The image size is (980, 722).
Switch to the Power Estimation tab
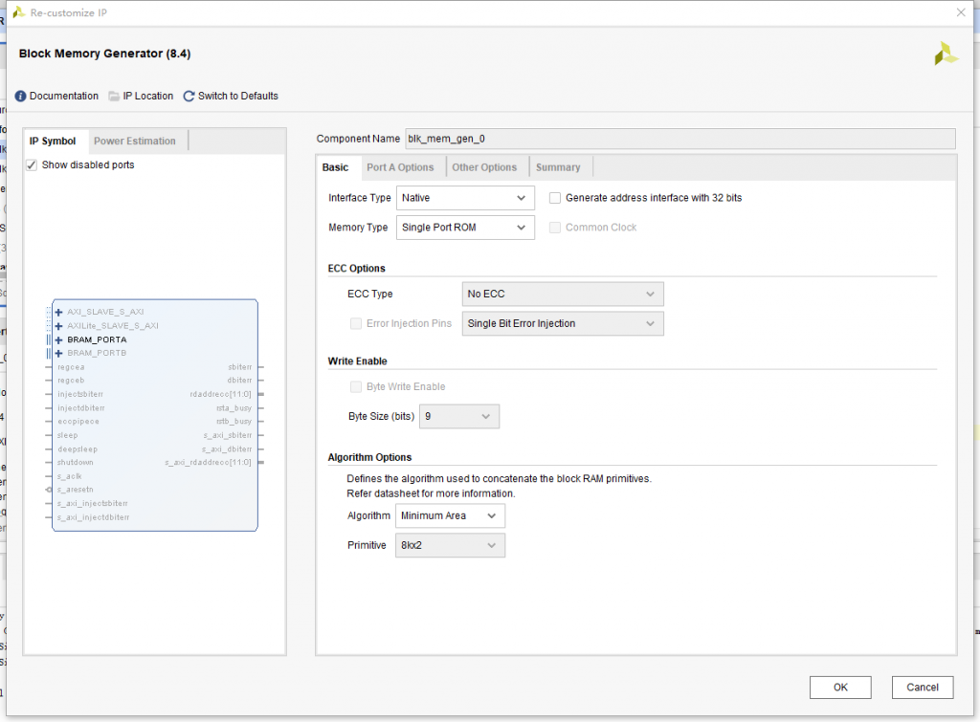coord(135,141)
